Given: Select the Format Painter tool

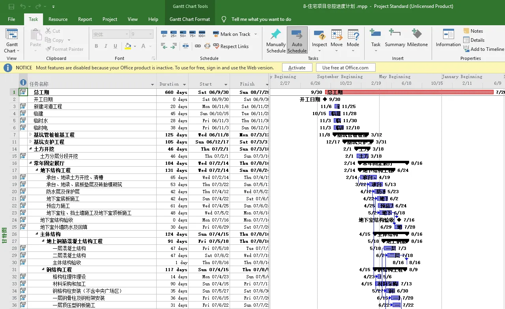Looking at the screenshot, I should 64,49.
